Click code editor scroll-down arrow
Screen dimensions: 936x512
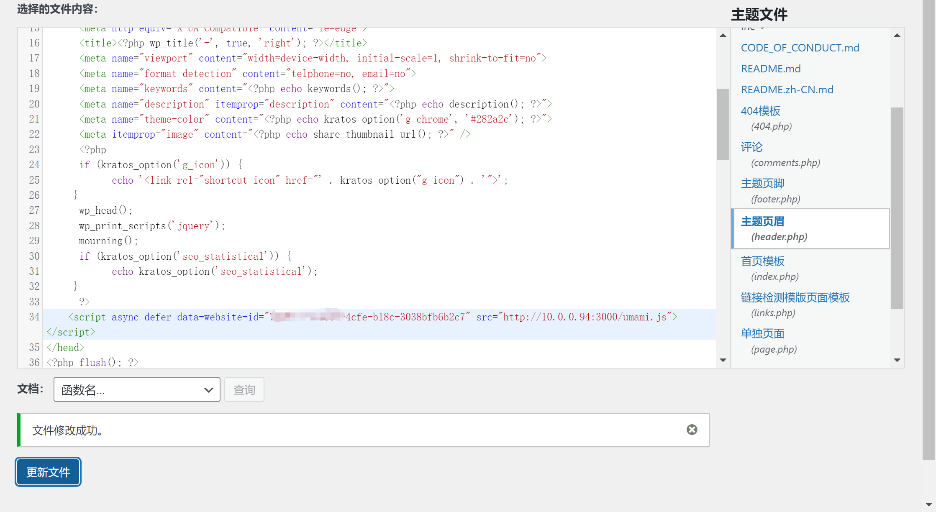(x=723, y=360)
